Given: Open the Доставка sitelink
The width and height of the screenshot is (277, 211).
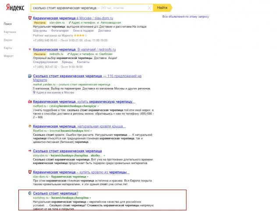Looking at the screenshot, I should click(104, 31).
